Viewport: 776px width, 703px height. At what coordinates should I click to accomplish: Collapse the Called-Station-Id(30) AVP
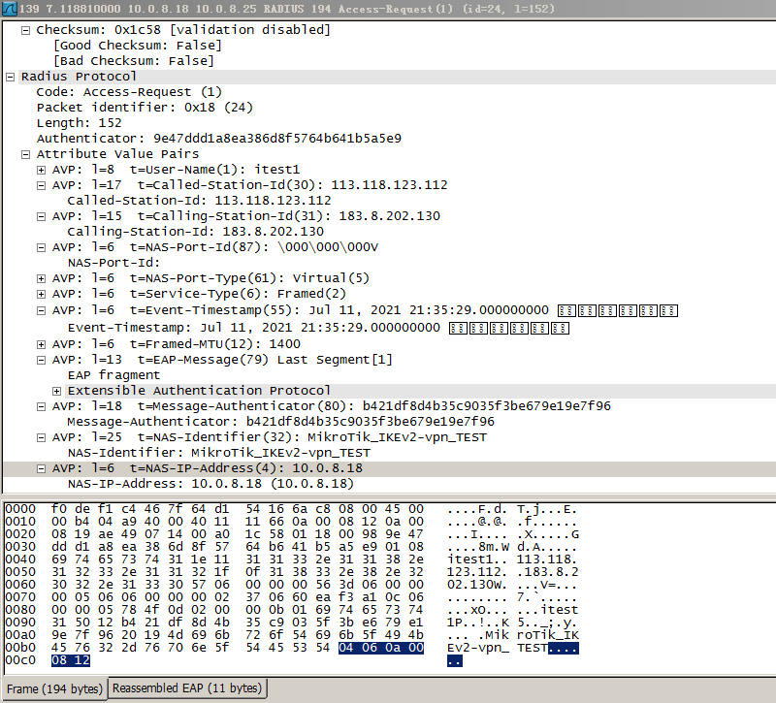click(42, 186)
